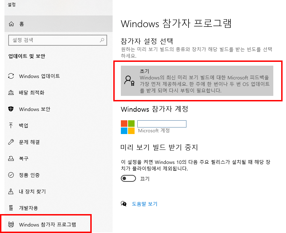Click the 문제 해결 wrench icon
The height and width of the screenshot is (233, 286).
coord(11,142)
